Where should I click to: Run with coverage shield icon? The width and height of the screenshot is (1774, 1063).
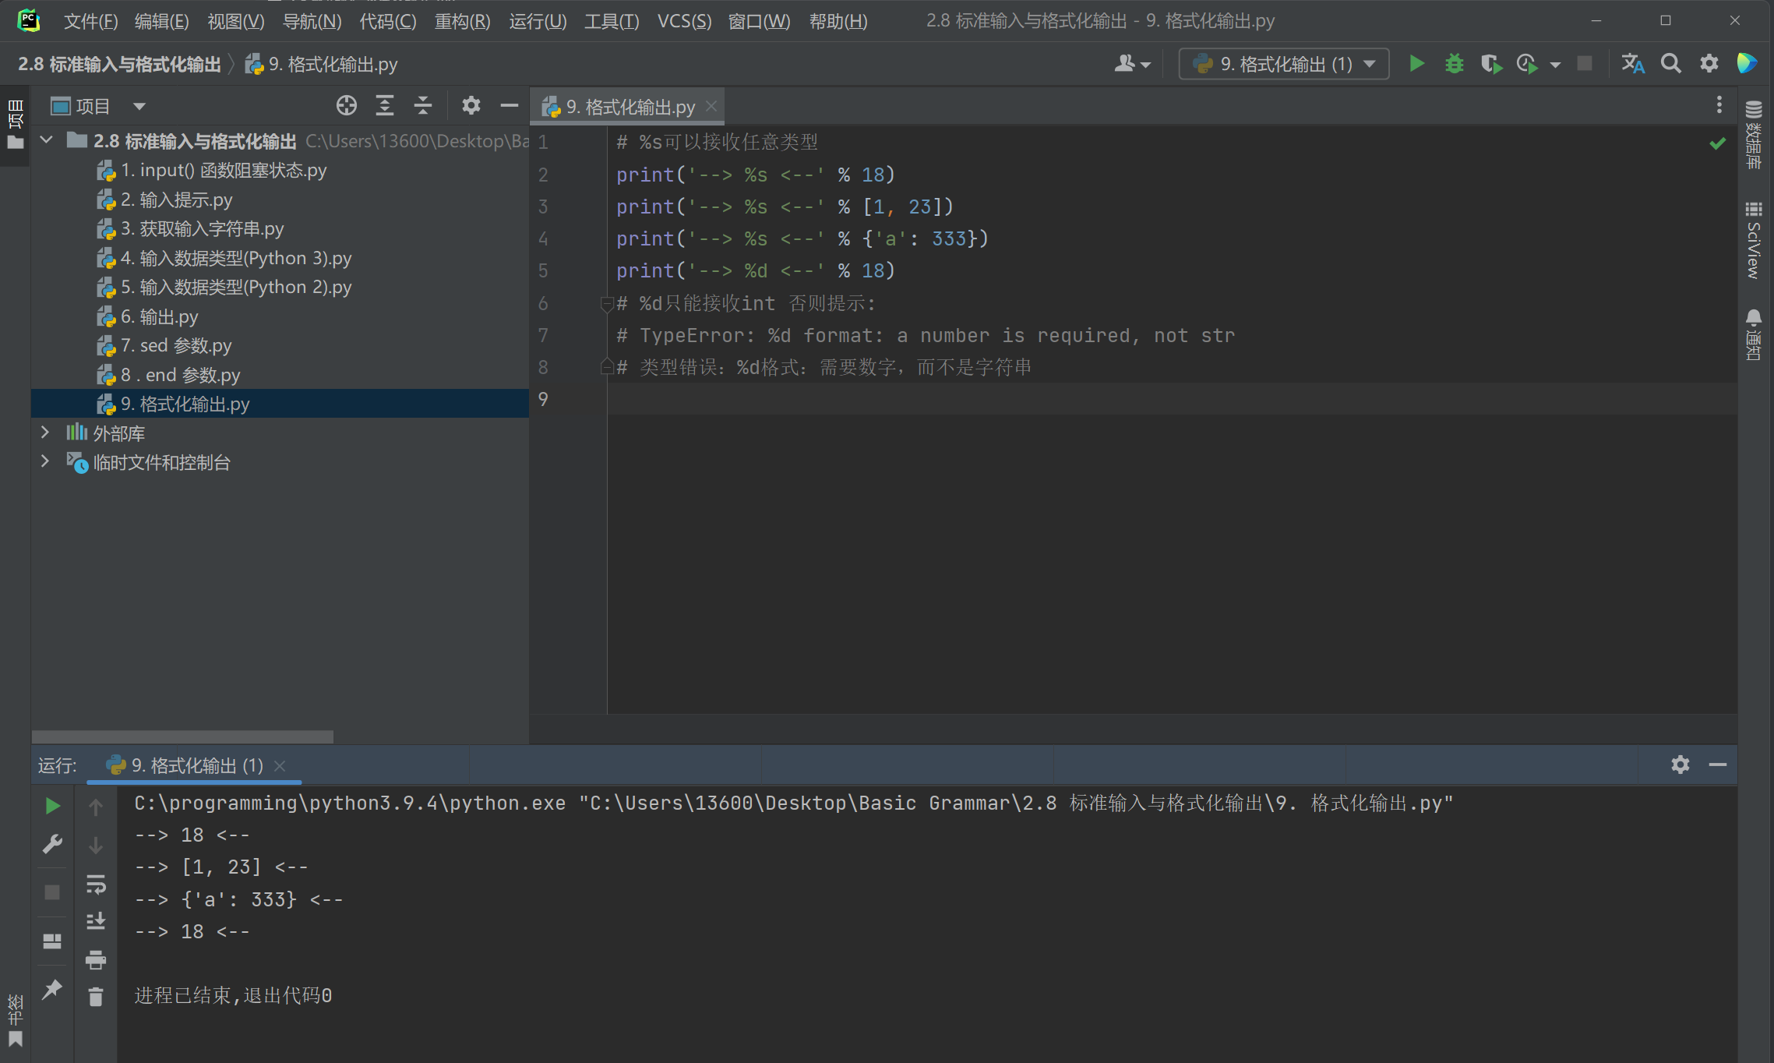[x=1491, y=64]
